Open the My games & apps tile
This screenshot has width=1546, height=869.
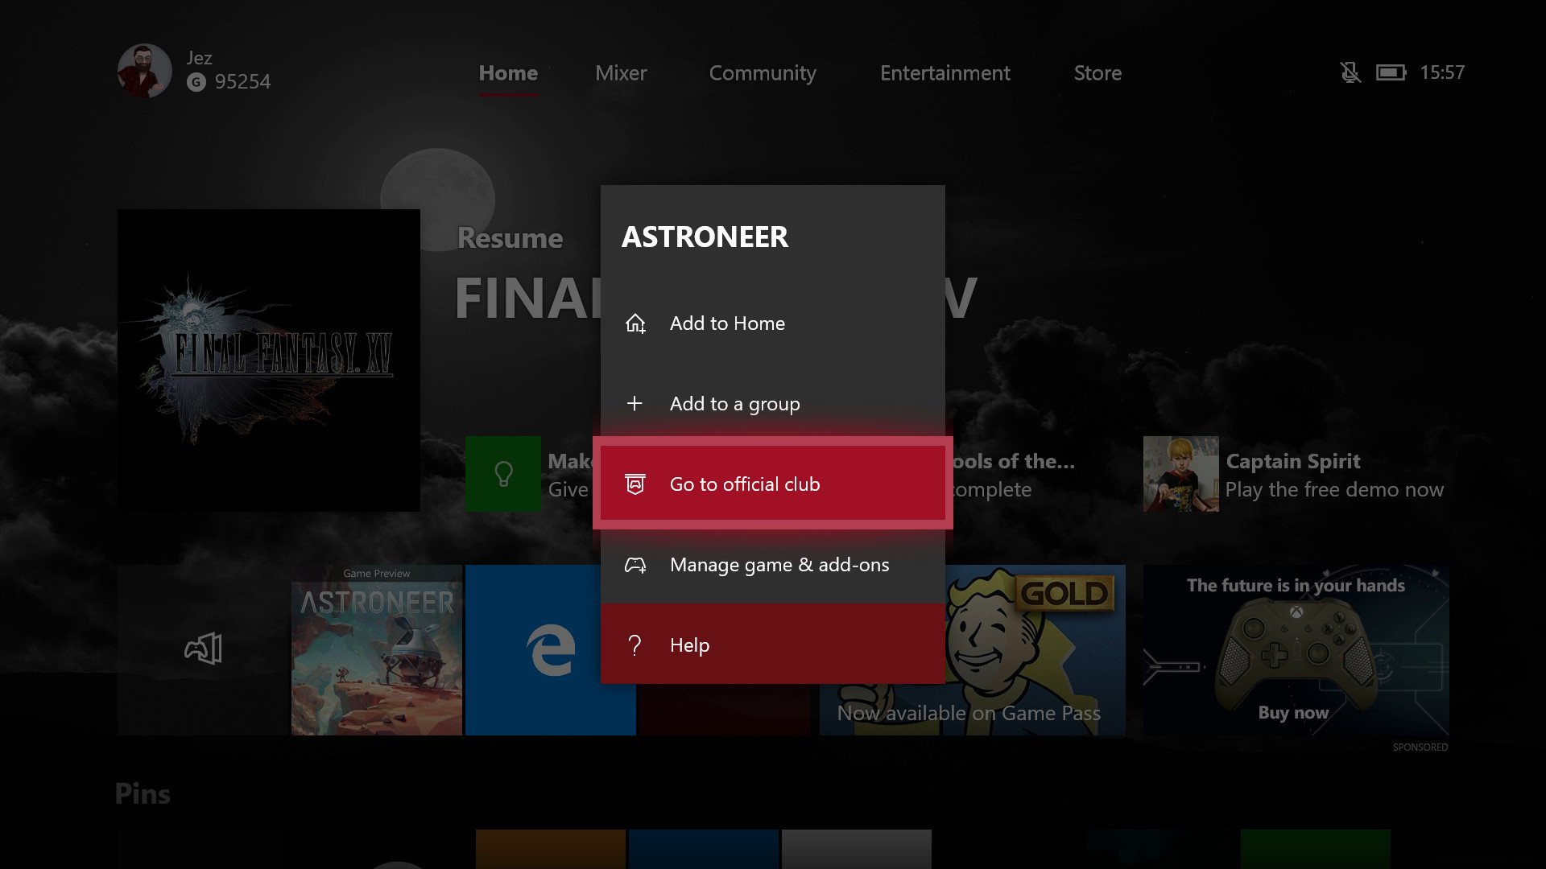point(203,650)
